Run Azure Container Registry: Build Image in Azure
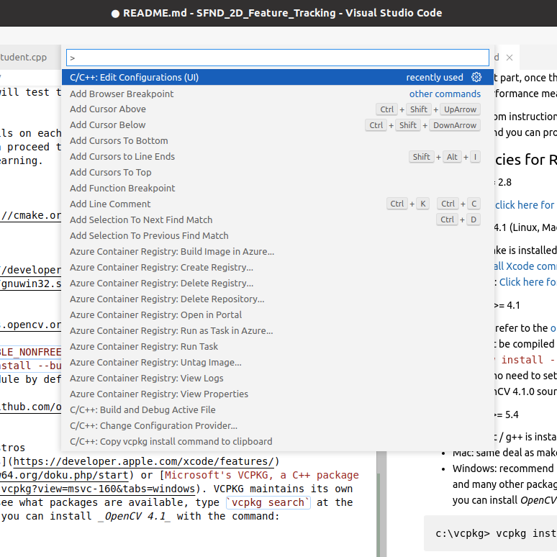Viewport: 557px width, 557px height. click(278, 251)
